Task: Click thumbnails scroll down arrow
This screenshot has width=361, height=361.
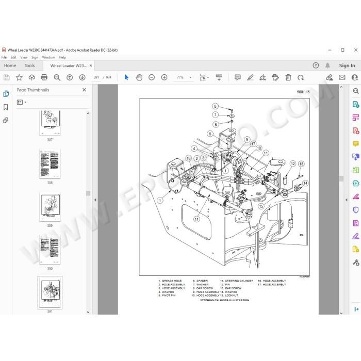Action: (x=88, y=312)
